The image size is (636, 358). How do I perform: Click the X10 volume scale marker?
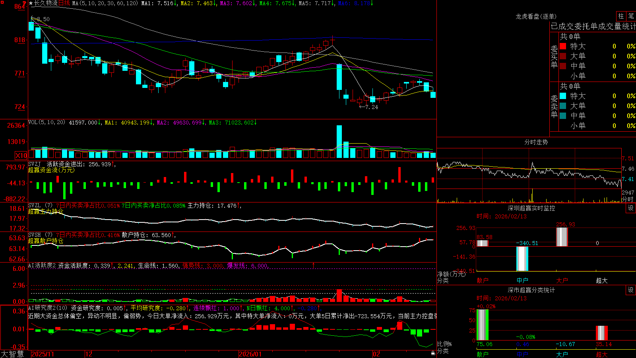21,156
